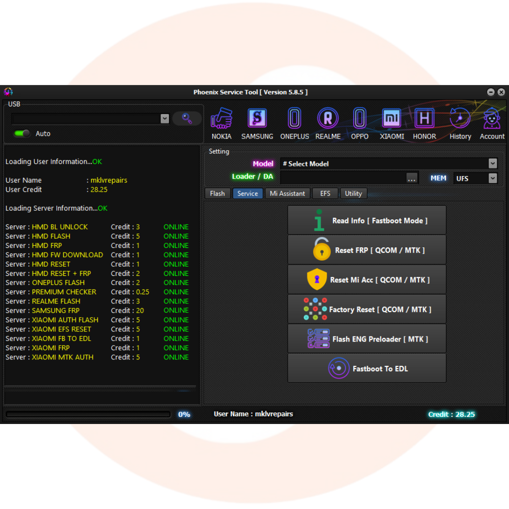Viewport: 509px width, 509px height.
Task: Expand the USB port dropdown
Action: point(164,119)
